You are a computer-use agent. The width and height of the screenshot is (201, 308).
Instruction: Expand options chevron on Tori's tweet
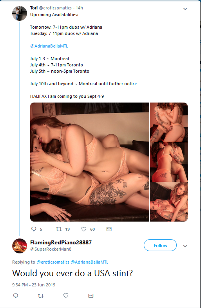click(185, 9)
